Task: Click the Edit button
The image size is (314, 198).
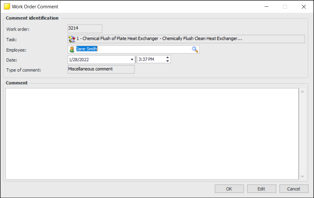Action: [262, 189]
